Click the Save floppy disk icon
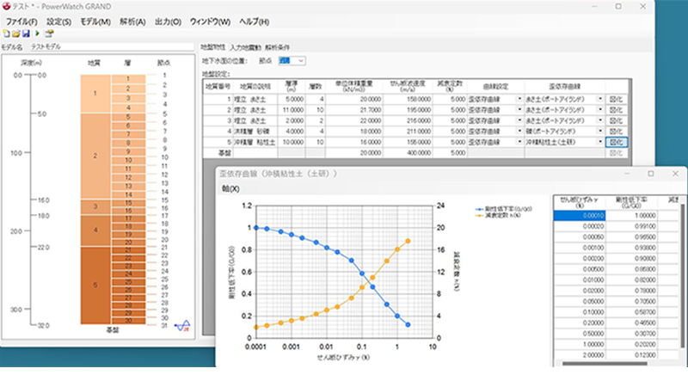Screen dimensions: 688x387 tap(25, 33)
